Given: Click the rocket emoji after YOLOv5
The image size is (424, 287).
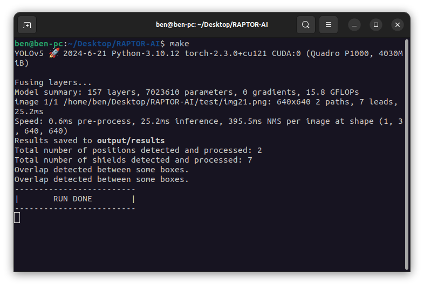Looking at the screenshot, I should pyautogui.click(x=54, y=53).
